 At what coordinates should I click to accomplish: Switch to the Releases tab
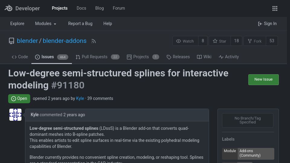[x=178, y=57]
